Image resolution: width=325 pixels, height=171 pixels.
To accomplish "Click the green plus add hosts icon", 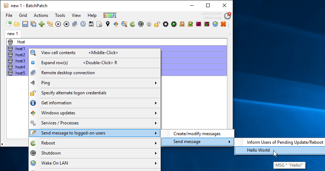I will tap(42, 24).
